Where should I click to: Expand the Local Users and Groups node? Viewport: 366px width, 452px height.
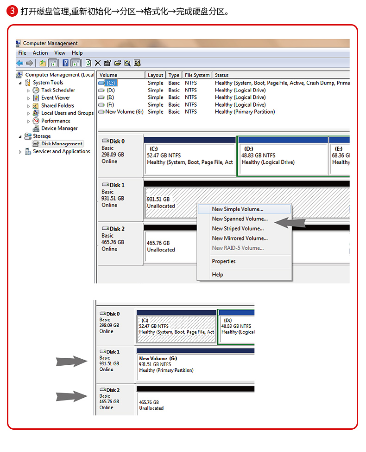(x=28, y=114)
